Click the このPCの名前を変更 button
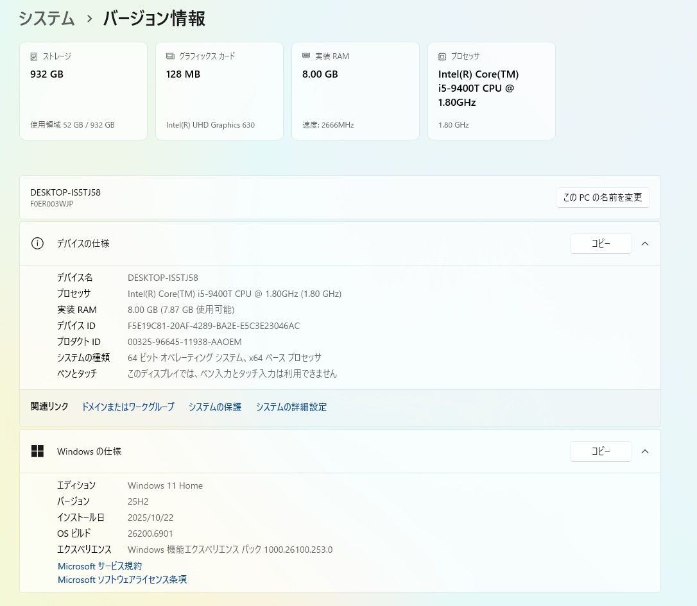 pos(603,198)
